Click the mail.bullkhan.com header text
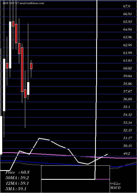Image resolution: width=137 pixels, height=193 pixels. click(x=32, y=3)
